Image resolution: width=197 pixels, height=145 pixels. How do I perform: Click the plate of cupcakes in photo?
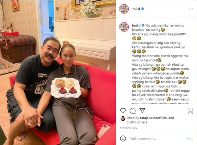65,87
